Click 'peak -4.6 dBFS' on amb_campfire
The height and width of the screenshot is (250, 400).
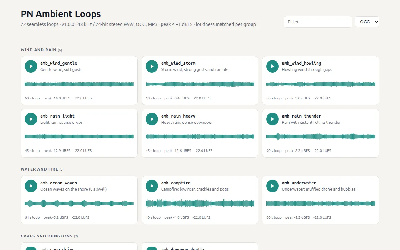coord(177,217)
